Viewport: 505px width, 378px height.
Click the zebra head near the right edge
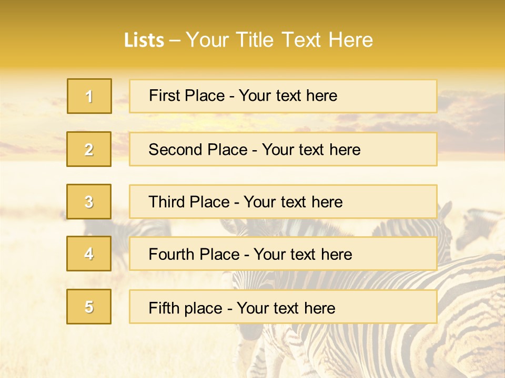click(480, 226)
